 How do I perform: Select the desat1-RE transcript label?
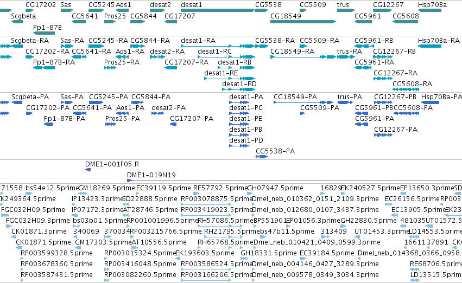(x=221, y=73)
